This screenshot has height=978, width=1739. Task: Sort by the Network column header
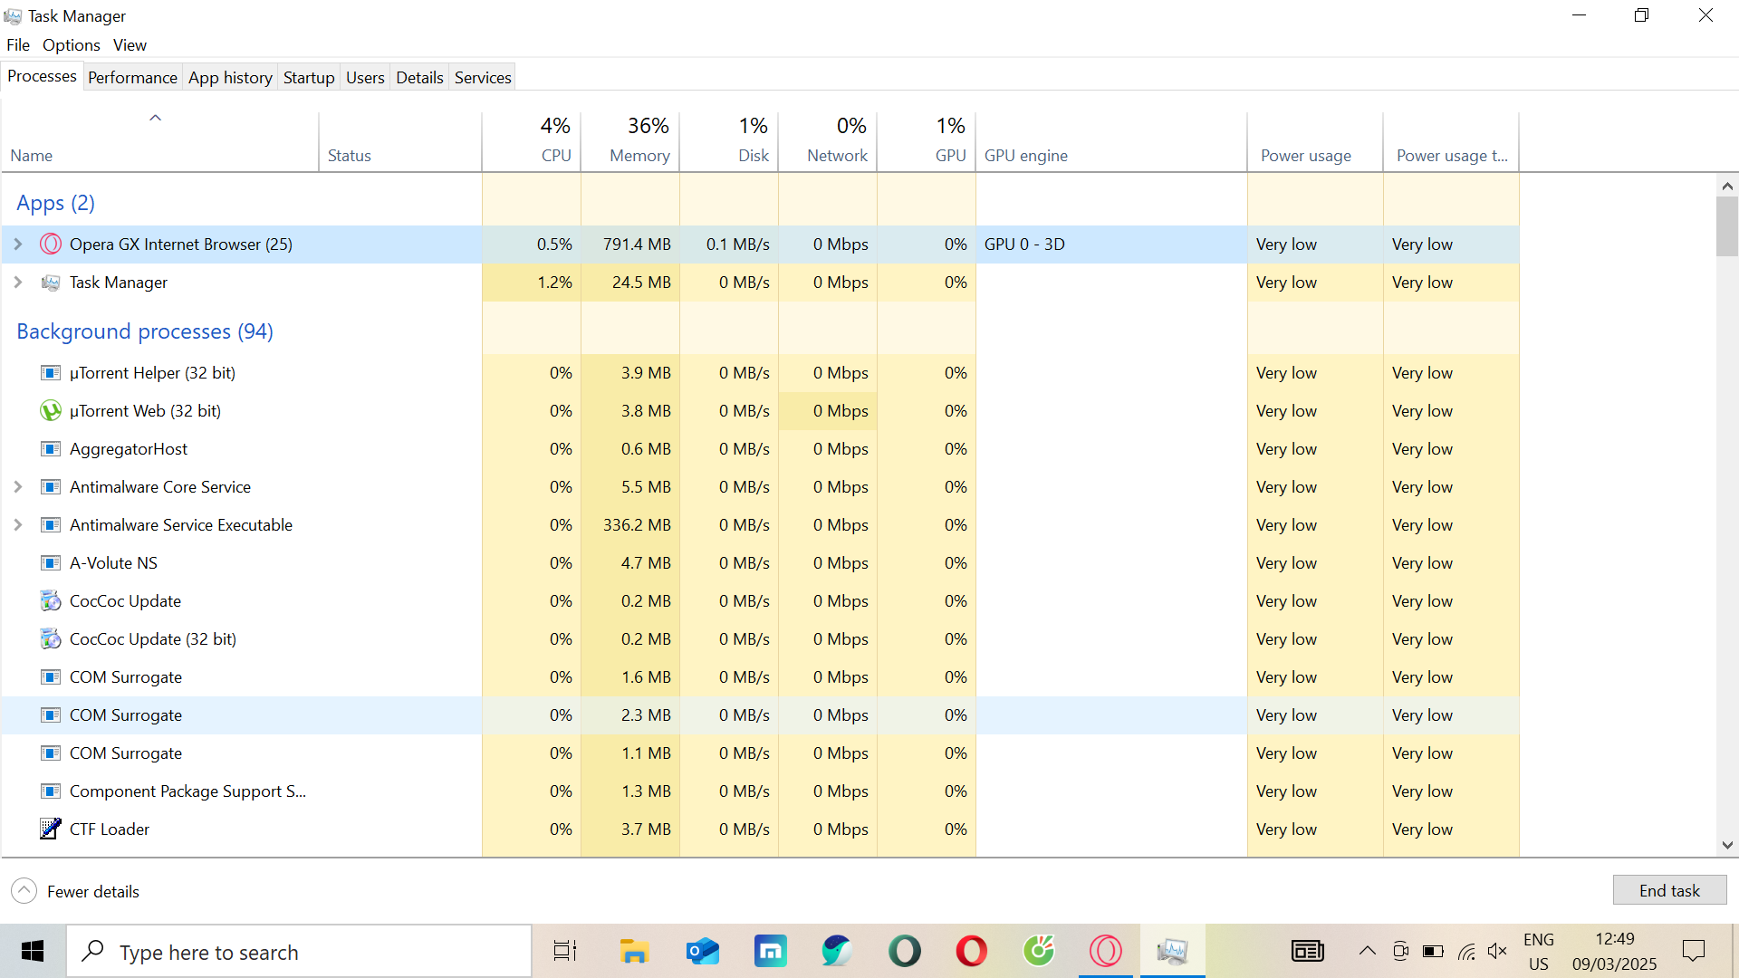click(828, 142)
